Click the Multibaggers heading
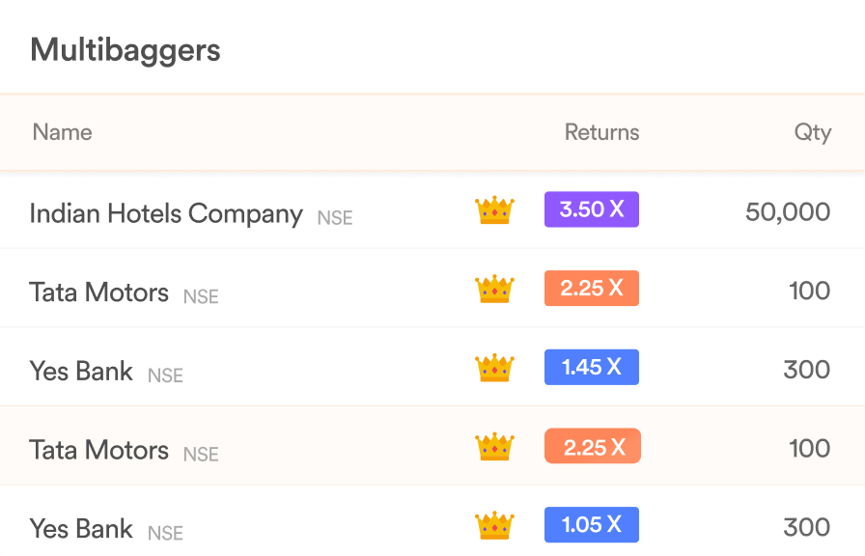Screen dimensions: 865x556 click(126, 51)
